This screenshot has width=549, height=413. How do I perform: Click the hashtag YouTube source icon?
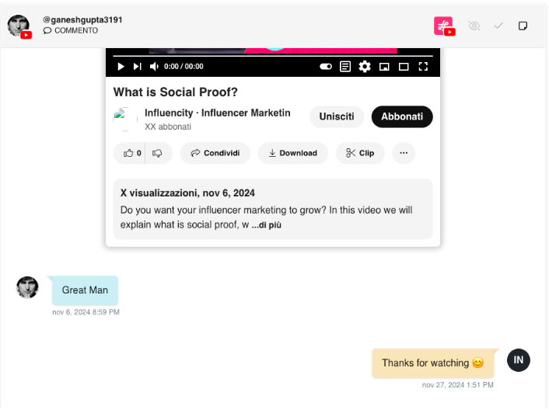click(444, 26)
